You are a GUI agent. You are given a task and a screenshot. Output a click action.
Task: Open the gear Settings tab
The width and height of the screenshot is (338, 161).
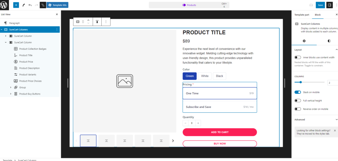pos(304,41)
